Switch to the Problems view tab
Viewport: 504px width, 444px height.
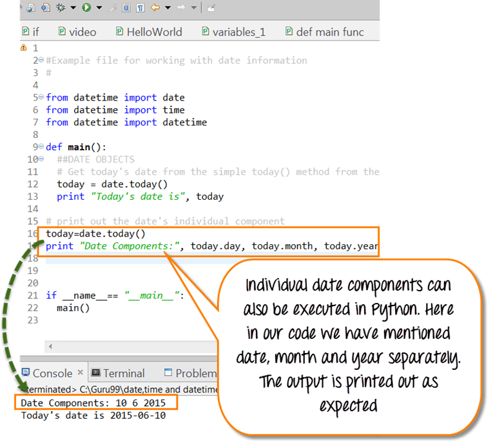tap(190, 373)
